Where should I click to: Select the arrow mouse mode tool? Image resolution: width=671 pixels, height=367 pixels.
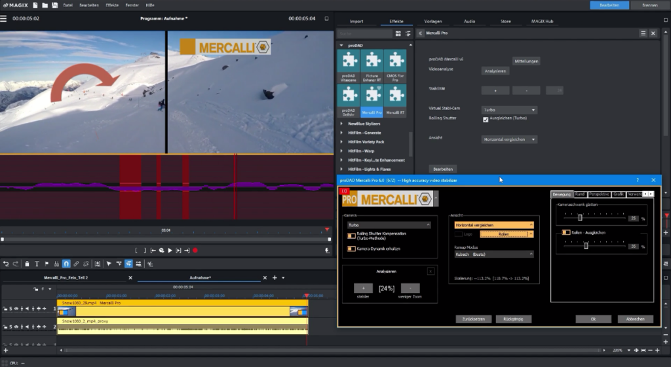click(109, 264)
